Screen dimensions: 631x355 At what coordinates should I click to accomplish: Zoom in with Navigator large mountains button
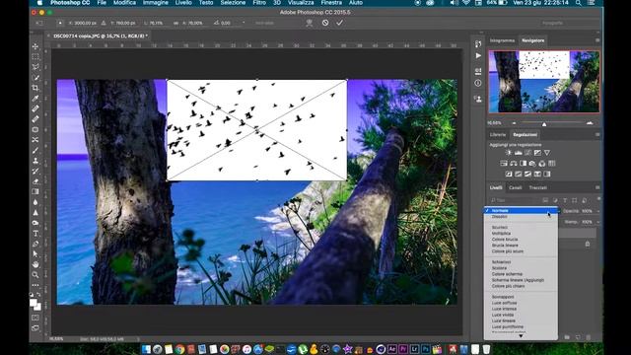(x=590, y=123)
